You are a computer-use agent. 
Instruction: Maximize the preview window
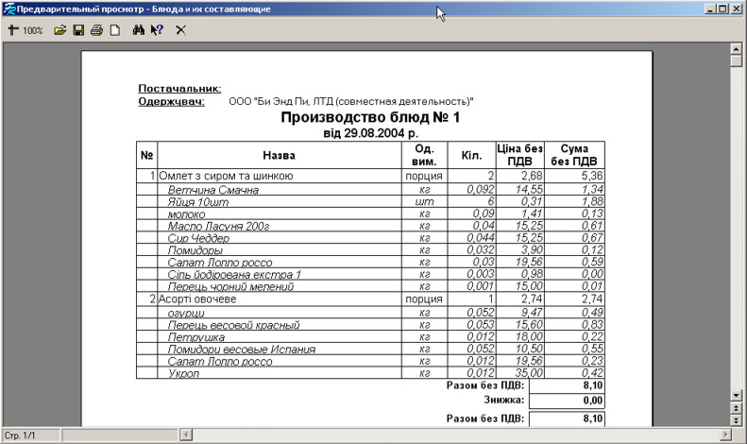pos(722,9)
